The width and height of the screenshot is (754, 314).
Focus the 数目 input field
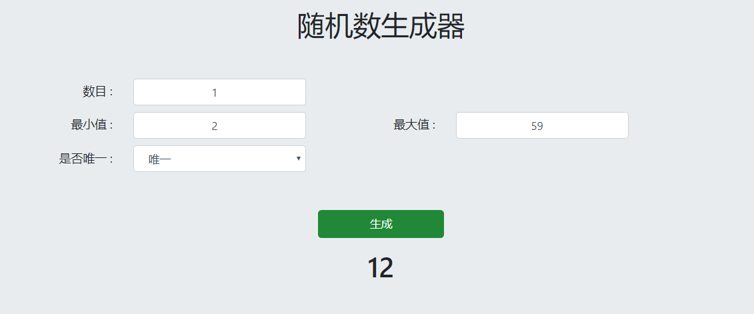[x=219, y=92]
